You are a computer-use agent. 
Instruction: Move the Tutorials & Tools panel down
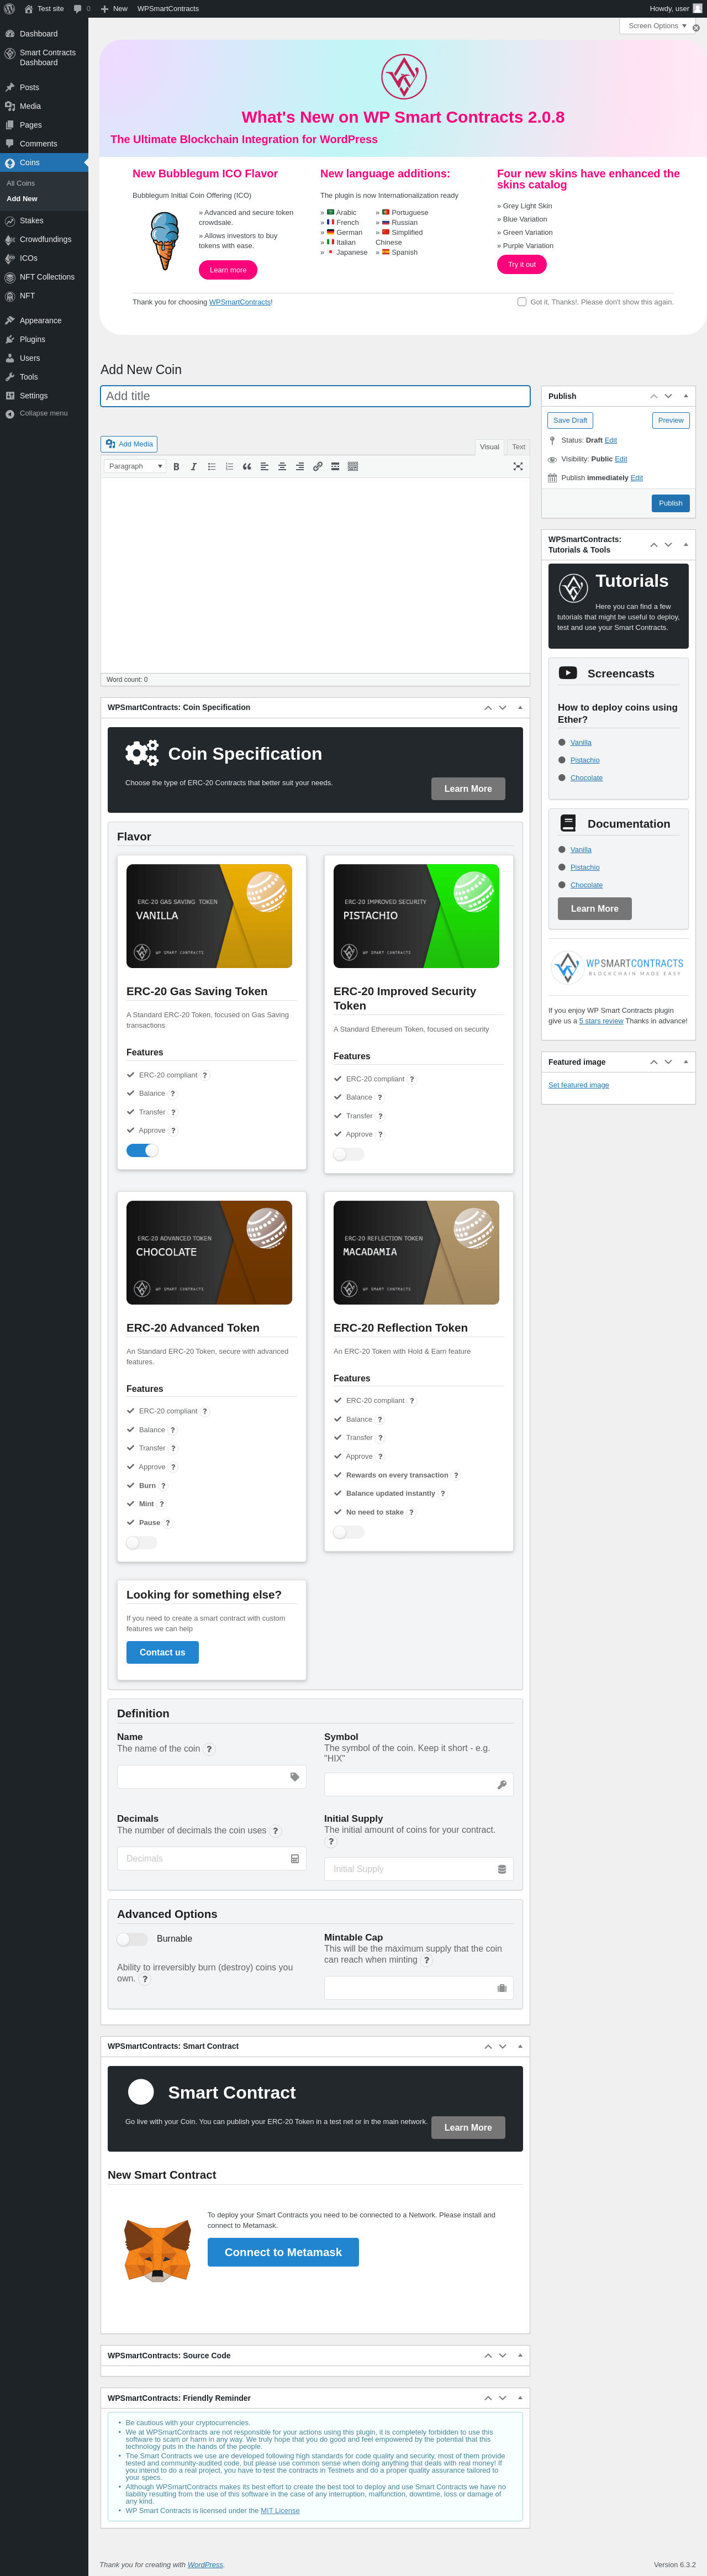click(668, 544)
